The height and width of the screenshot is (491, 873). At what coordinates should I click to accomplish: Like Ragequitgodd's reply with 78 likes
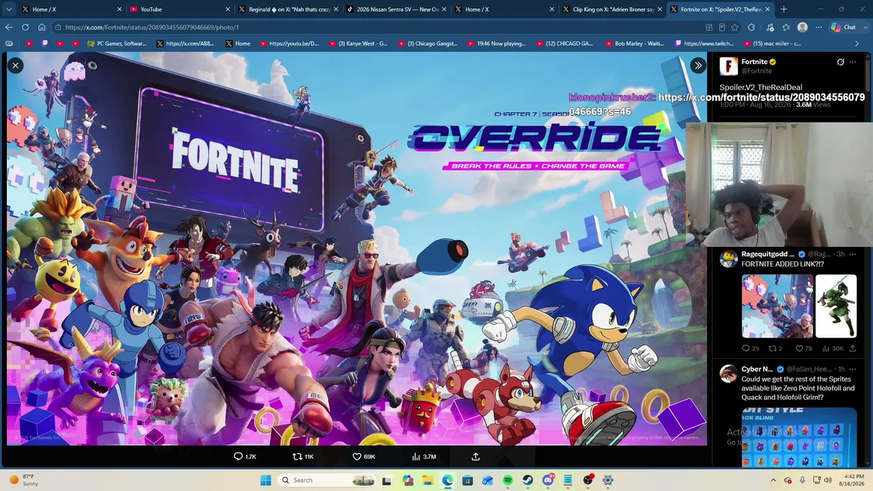804,348
